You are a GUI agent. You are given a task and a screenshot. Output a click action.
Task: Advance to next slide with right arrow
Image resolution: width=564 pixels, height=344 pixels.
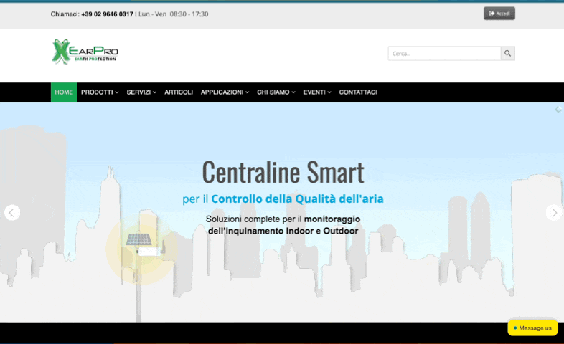[x=553, y=212]
